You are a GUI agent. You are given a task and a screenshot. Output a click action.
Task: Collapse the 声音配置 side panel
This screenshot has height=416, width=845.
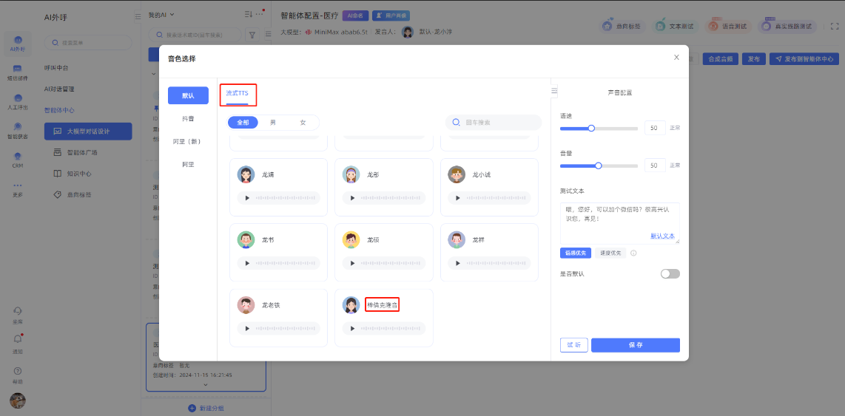point(554,91)
